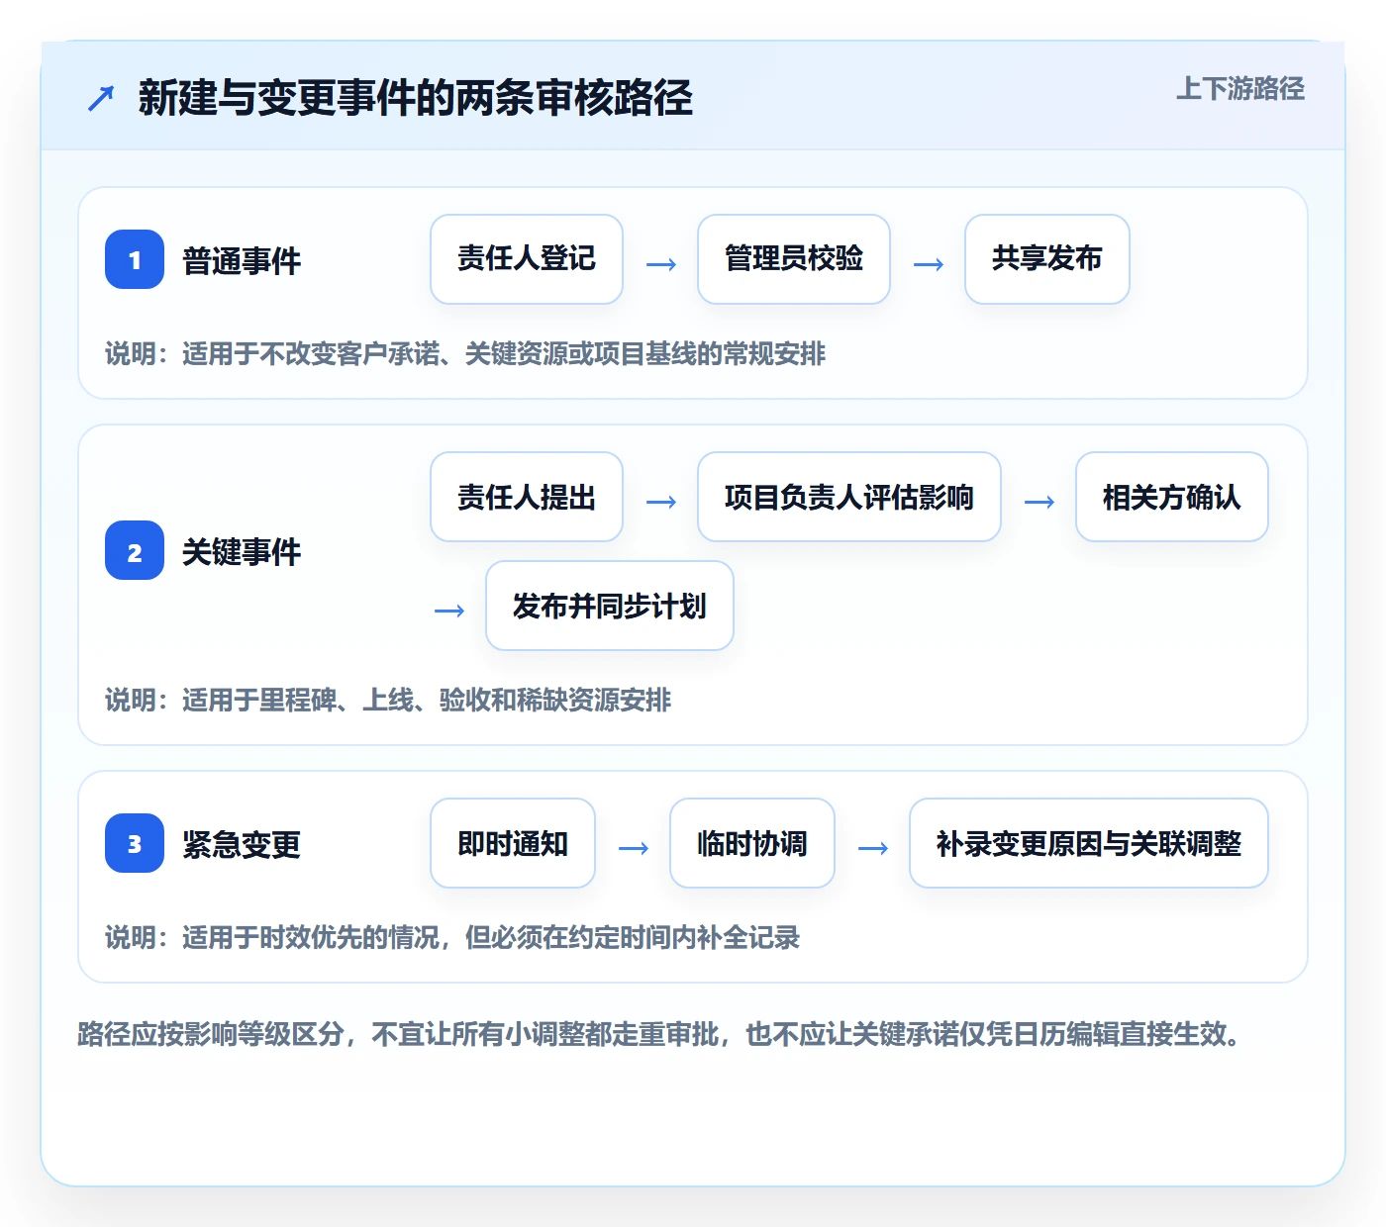
Task: Select the 即时通知 step chip
Action: click(x=513, y=843)
